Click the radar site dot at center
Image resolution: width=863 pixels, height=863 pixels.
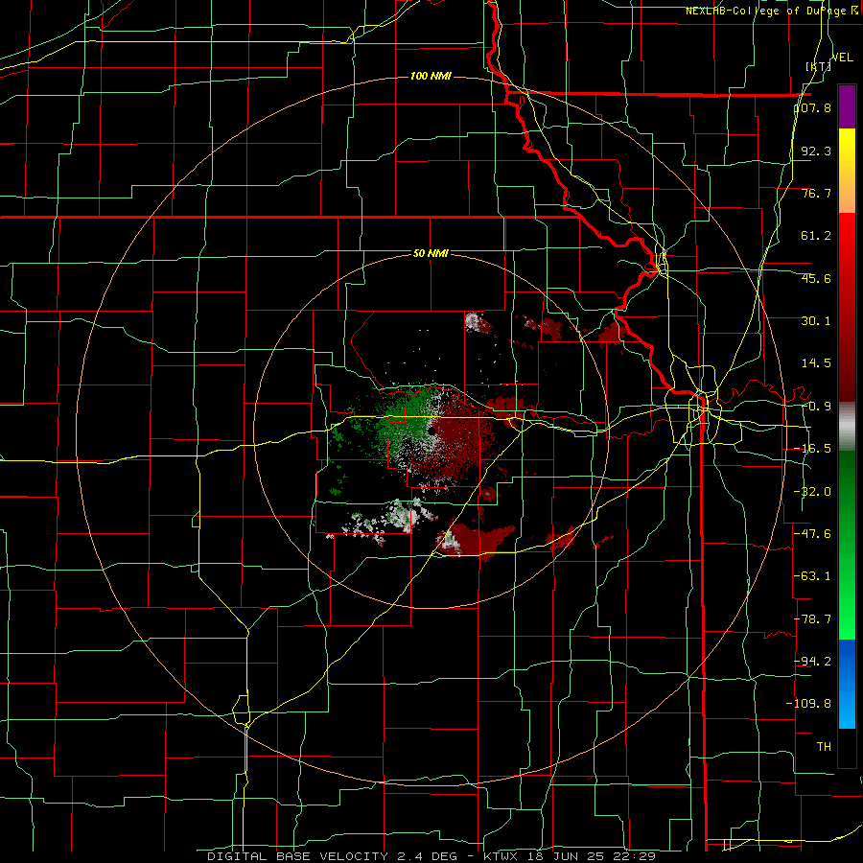click(x=432, y=431)
